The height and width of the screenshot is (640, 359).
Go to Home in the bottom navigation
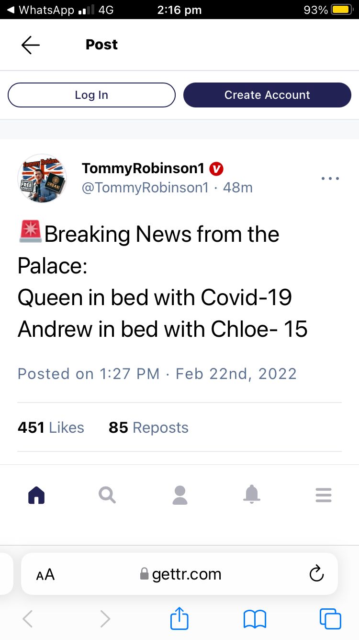36,495
